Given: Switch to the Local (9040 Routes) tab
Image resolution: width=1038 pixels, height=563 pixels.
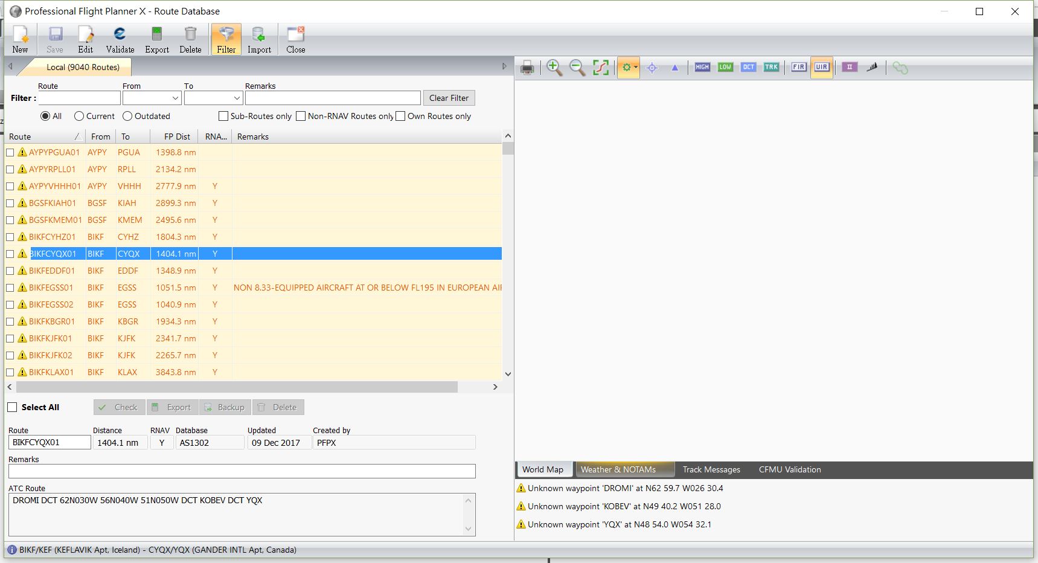Looking at the screenshot, I should [83, 67].
